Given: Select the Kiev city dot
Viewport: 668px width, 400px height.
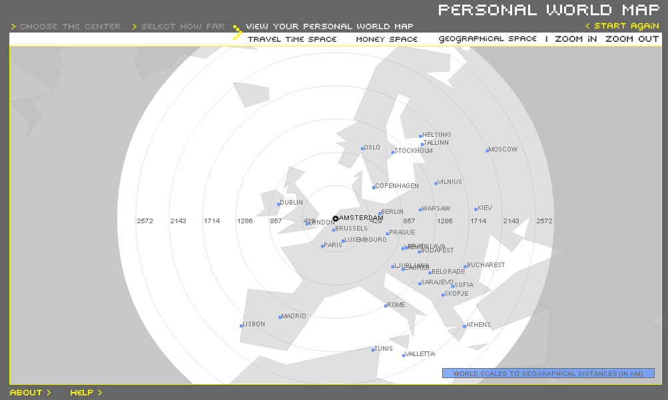Looking at the screenshot, I should pyautogui.click(x=476, y=209).
